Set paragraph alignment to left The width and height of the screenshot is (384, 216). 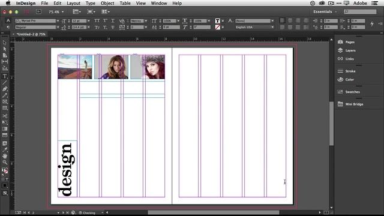click(x=283, y=20)
